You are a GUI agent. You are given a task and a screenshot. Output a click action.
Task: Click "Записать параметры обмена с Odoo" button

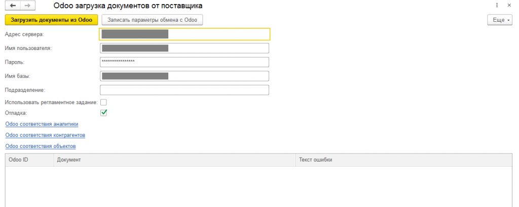pos(152,20)
